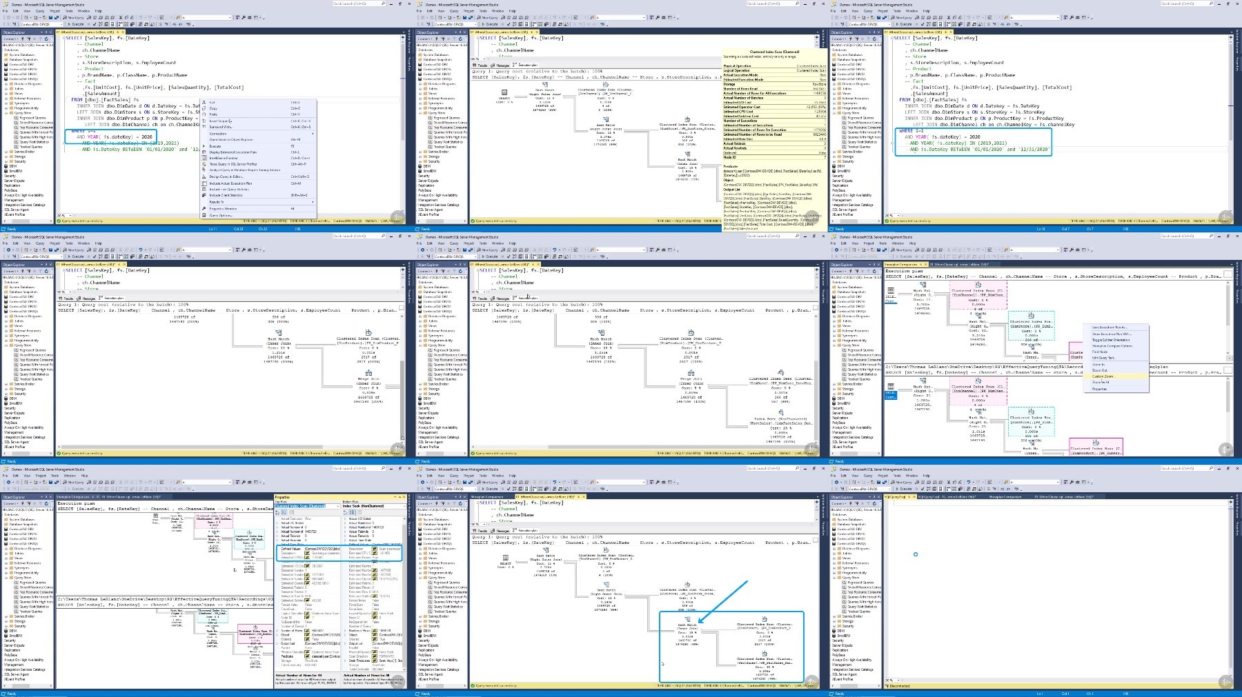Click the Bottom Plan properties vertical scrollbar
The image size is (1242, 697).
[x=404, y=593]
